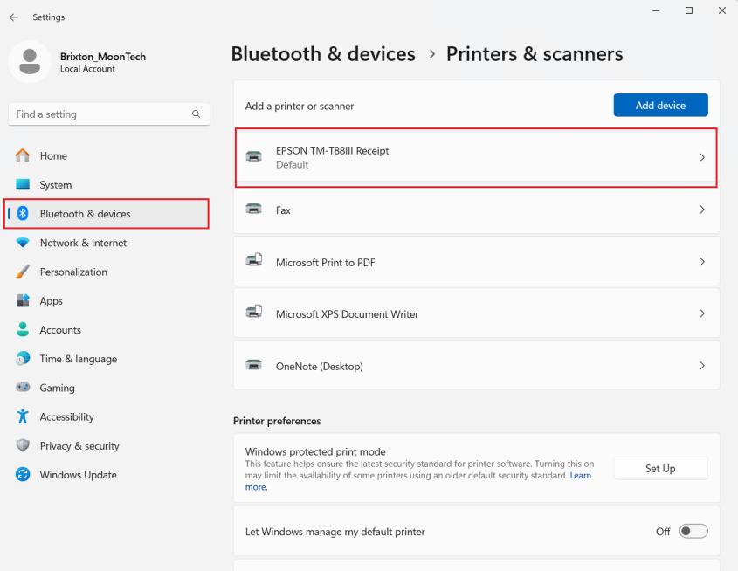Click the System monitor icon
The image size is (738, 571).
tap(23, 184)
